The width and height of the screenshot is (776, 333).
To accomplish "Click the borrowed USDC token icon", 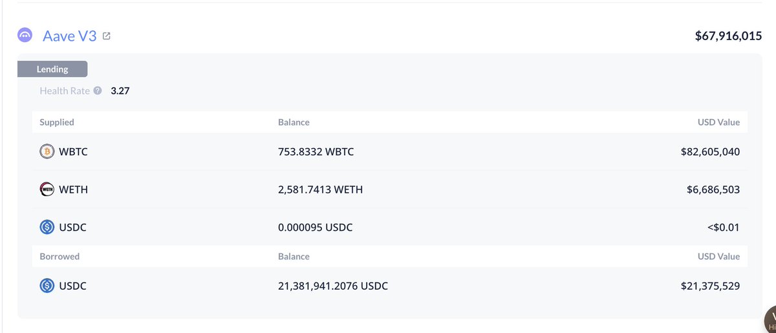I will pyautogui.click(x=47, y=285).
